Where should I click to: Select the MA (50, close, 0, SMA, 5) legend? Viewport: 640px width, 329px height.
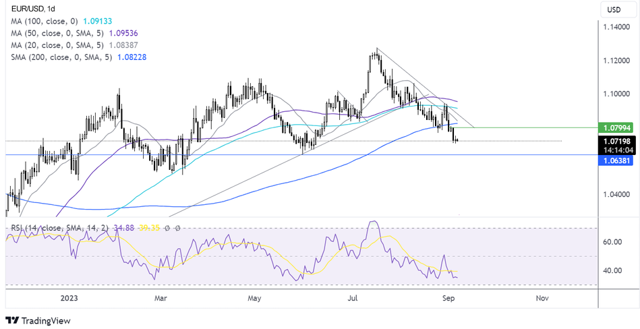(57, 33)
